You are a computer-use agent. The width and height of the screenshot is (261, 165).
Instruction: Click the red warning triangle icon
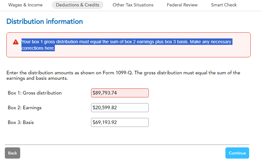(x=15, y=42)
